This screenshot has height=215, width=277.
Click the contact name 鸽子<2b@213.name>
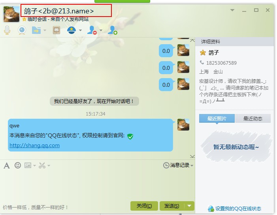tap(59, 11)
